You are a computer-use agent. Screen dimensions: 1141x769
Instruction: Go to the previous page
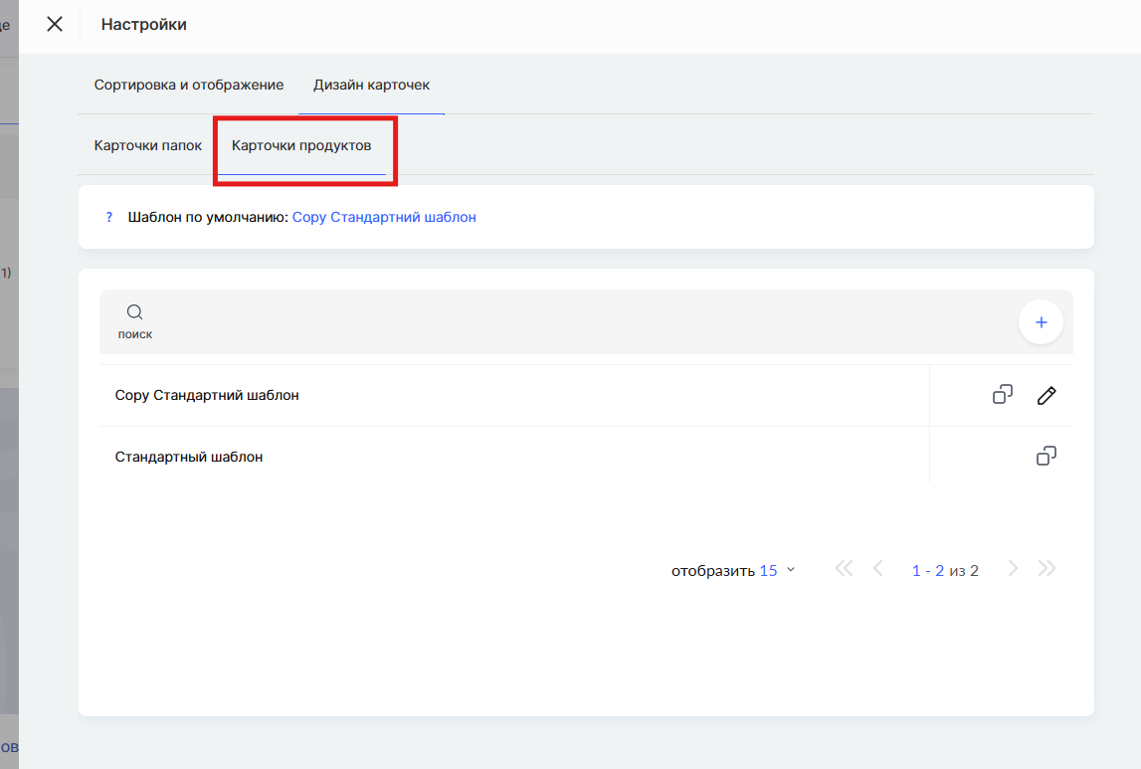877,569
